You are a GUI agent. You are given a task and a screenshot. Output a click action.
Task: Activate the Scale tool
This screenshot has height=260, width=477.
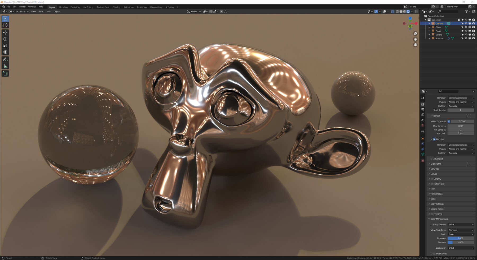5,45
